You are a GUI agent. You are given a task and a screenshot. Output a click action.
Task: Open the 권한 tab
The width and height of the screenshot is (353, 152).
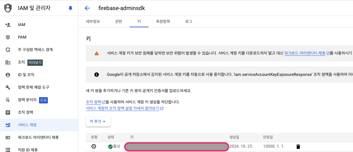(x=118, y=22)
